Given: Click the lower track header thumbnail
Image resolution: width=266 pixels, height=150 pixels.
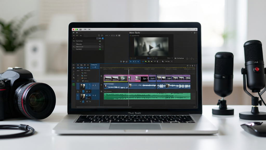Looking at the screenshot, I should (x=83, y=97).
